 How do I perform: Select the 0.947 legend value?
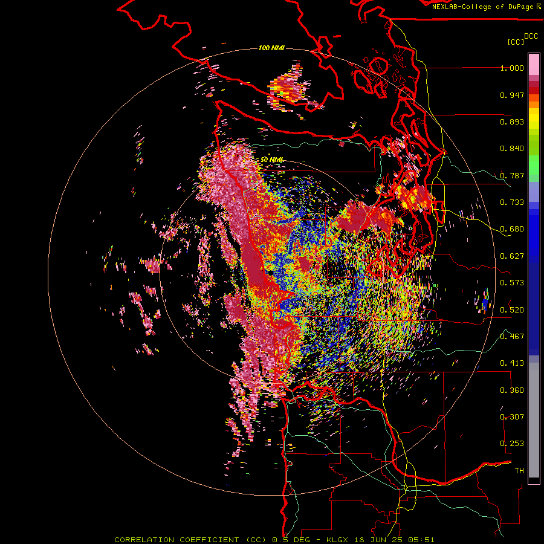(512, 95)
